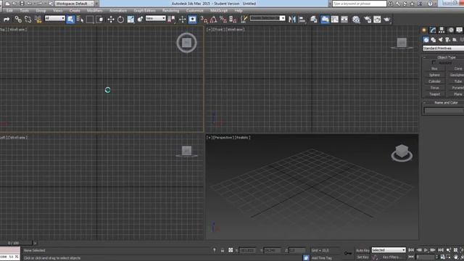The height and width of the screenshot is (261, 464).
Task: Click the Box primitive button
Action: 434,69
